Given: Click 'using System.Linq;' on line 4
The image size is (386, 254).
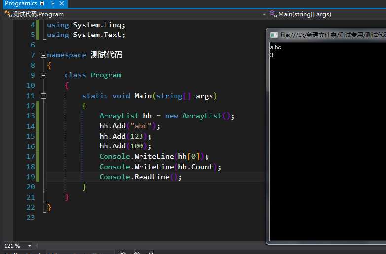Looking at the screenshot, I should pos(86,25).
